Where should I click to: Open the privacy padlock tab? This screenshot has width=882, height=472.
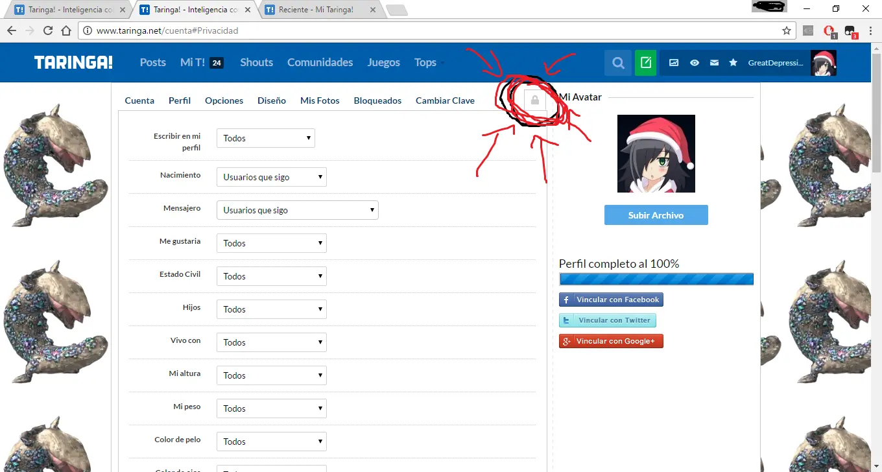[535, 100]
